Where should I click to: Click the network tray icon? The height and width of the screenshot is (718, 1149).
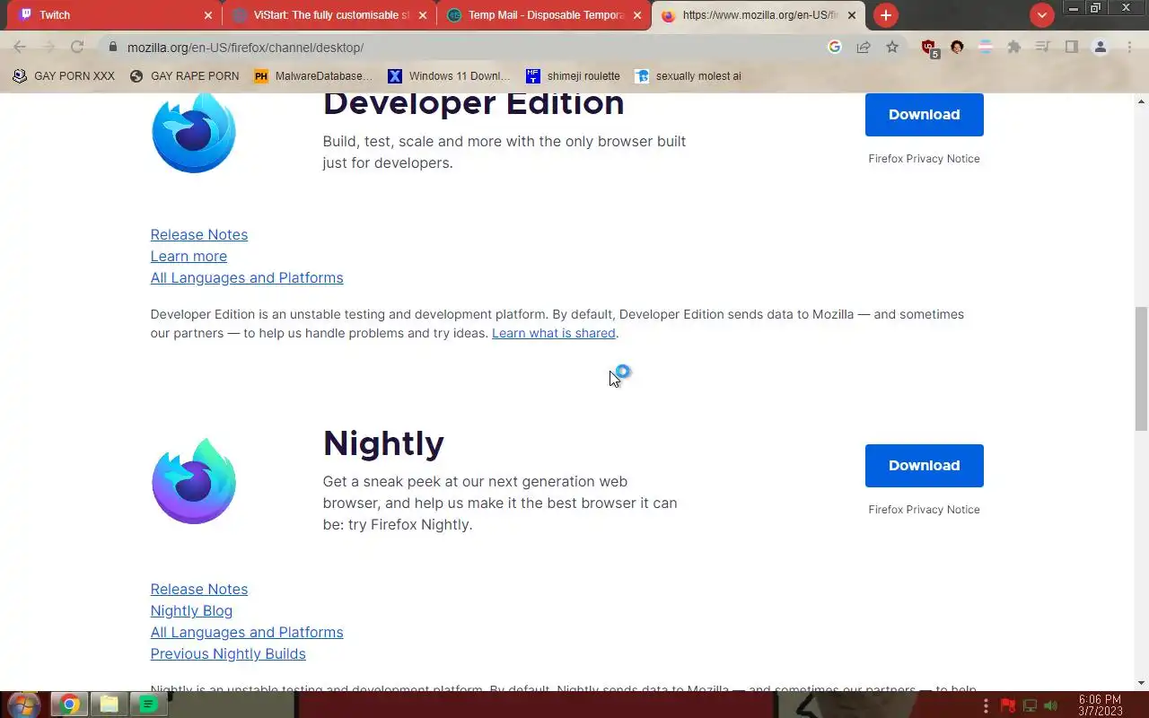1030,705
